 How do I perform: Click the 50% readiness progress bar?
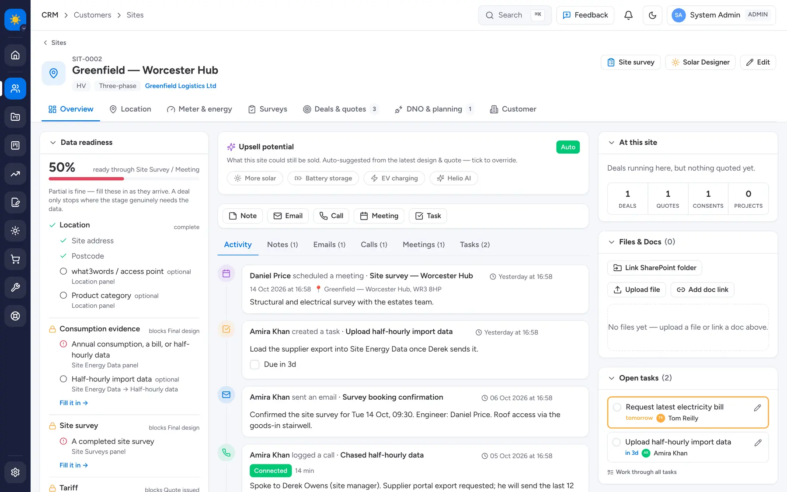tap(124, 178)
